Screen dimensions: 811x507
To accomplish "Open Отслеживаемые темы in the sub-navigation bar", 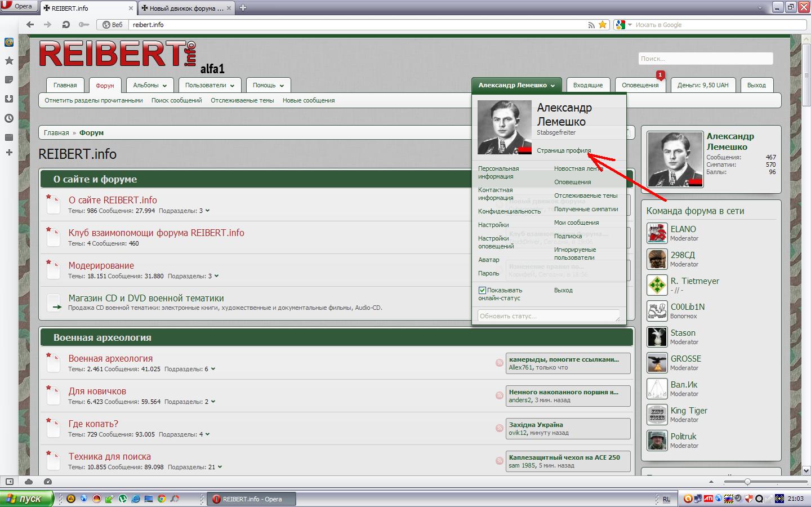I will tap(242, 101).
